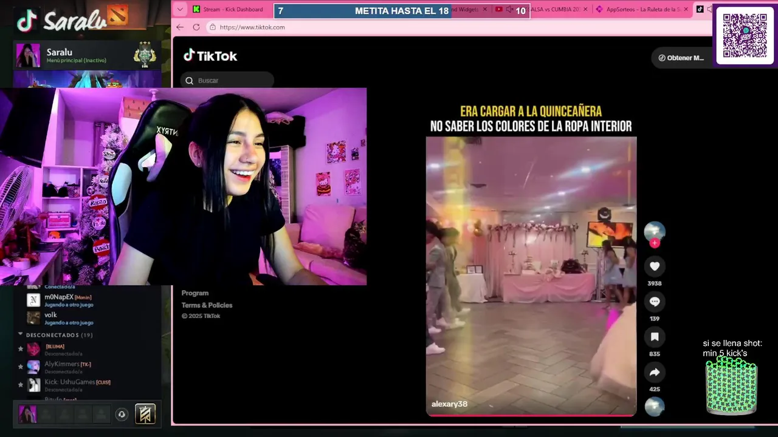Screen dimensions: 778x437
Task: Open m0NapEX's friend avatar
Action: (x=33, y=300)
